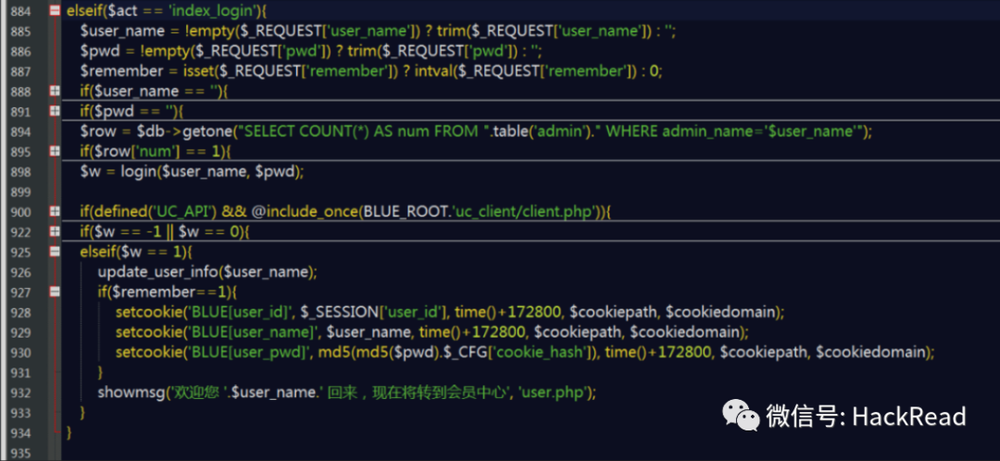This screenshot has width=1000, height=461.
Task: Expand the folded if($user_name == '') block
Action: (55, 91)
